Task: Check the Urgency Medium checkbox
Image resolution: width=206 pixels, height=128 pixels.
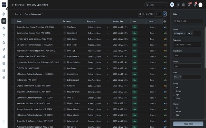Action: click(174, 111)
